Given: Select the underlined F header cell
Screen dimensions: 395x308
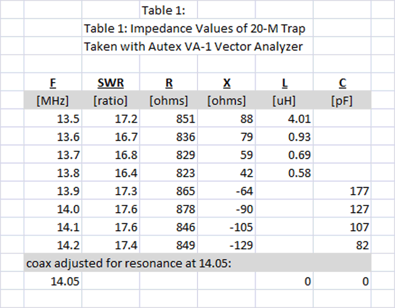Looking at the screenshot, I should pos(53,83).
